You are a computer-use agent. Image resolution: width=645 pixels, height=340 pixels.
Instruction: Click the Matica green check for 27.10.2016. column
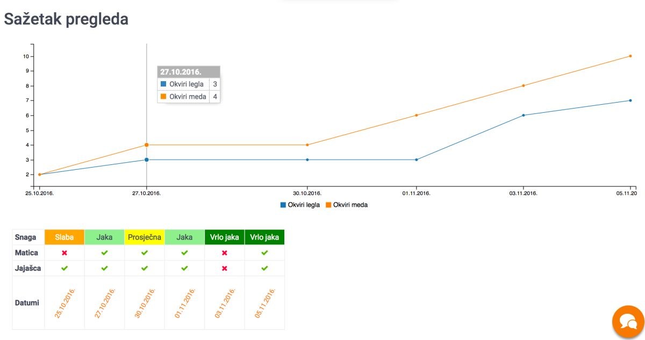104,252
